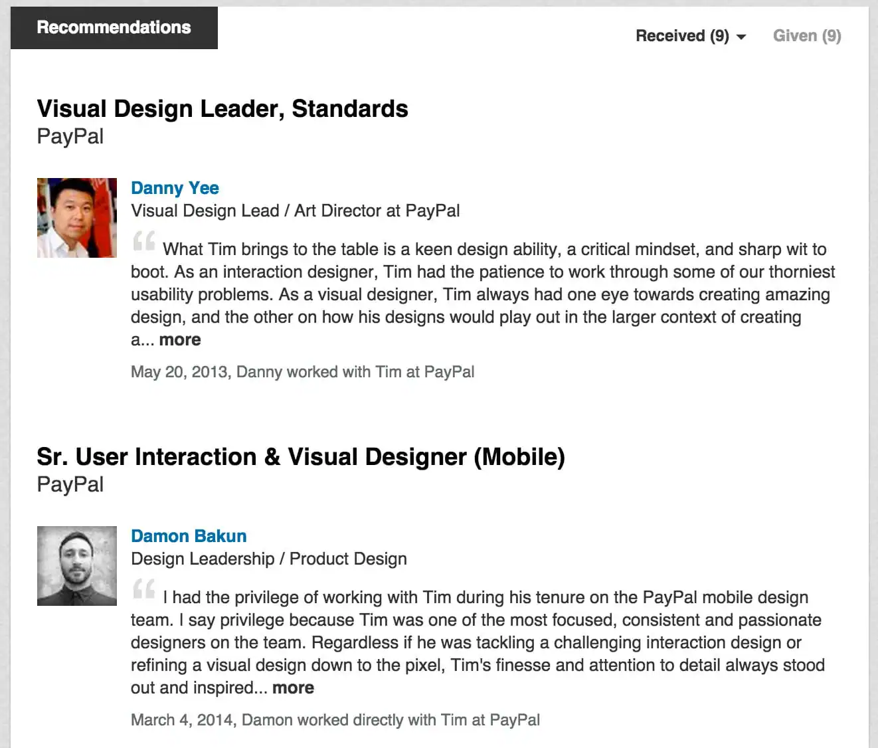The image size is (878, 748).
Task: Expand Damon's recommendation using the more link
Action: pyautogui.click(x=293, y=688)
